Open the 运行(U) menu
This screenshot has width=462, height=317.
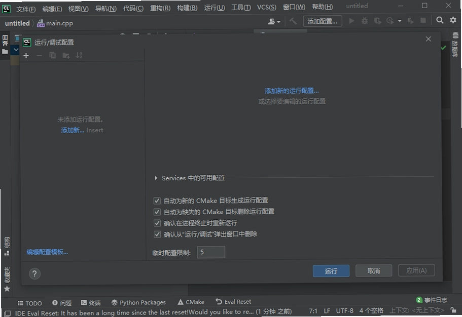pos(214,8)
